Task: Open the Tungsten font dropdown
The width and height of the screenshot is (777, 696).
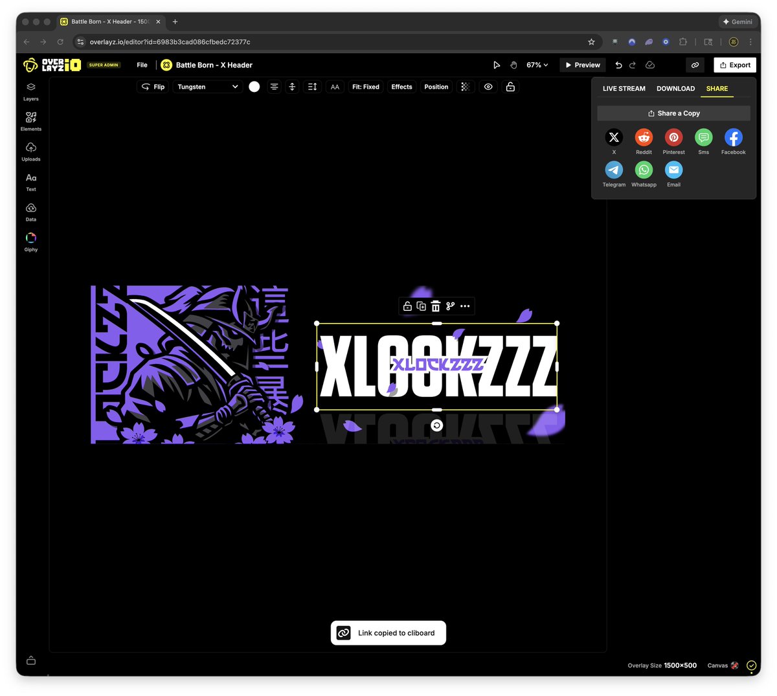Action: pos(208,87)
